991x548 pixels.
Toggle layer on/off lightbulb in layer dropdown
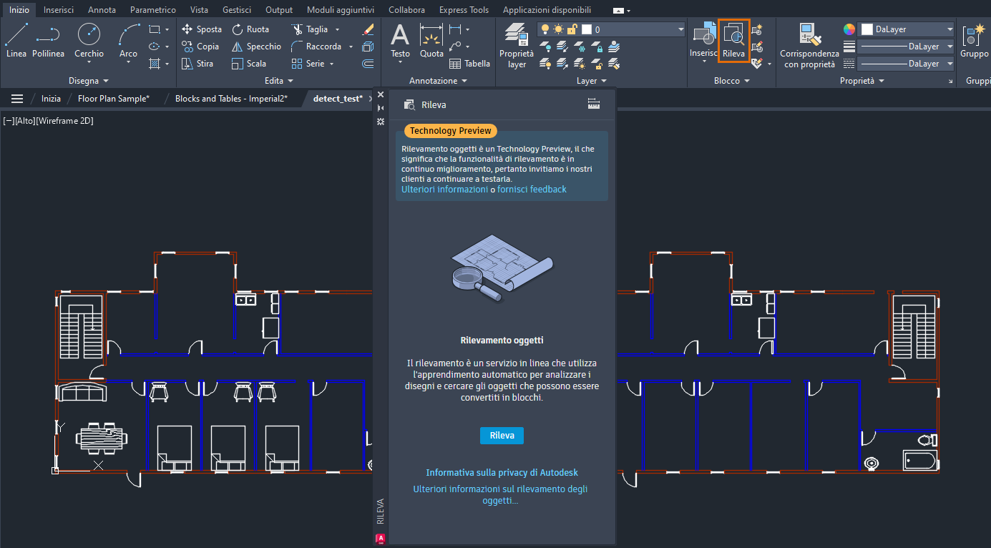545,29
